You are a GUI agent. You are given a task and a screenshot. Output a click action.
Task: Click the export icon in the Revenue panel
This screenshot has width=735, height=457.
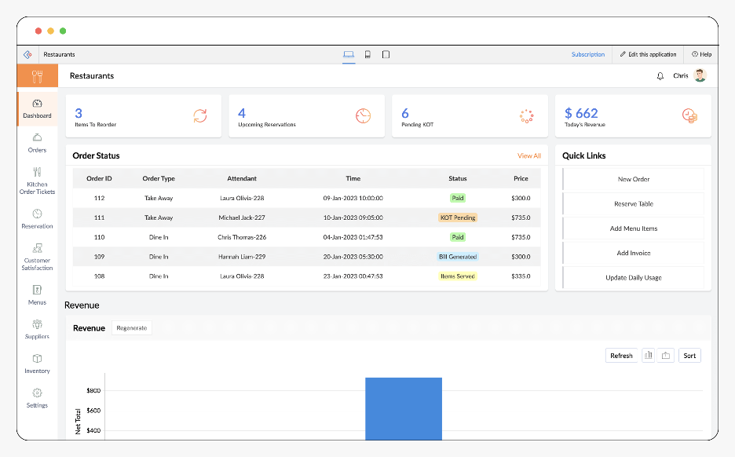click(666, 355)
